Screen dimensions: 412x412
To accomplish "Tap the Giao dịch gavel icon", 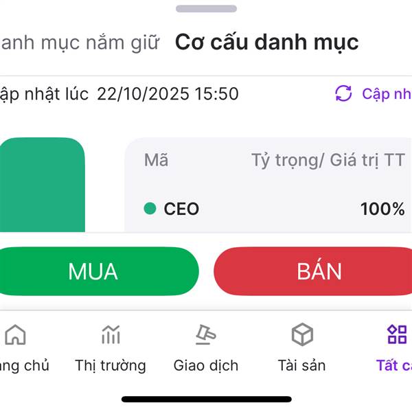I will [x=205, y=335].
